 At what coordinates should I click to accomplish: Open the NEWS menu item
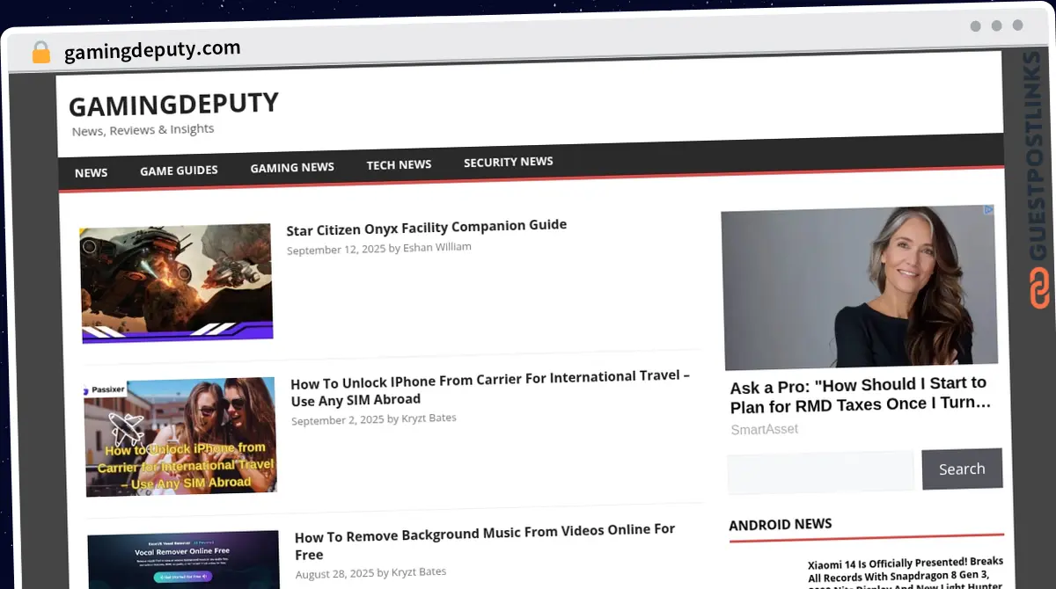click(x=91, y=172)
